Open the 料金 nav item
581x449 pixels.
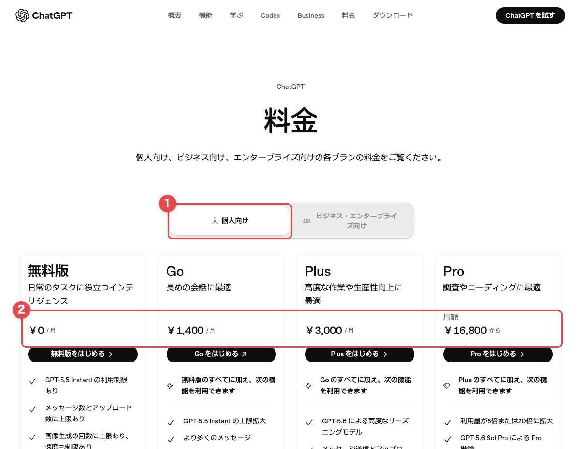point(349,15)
